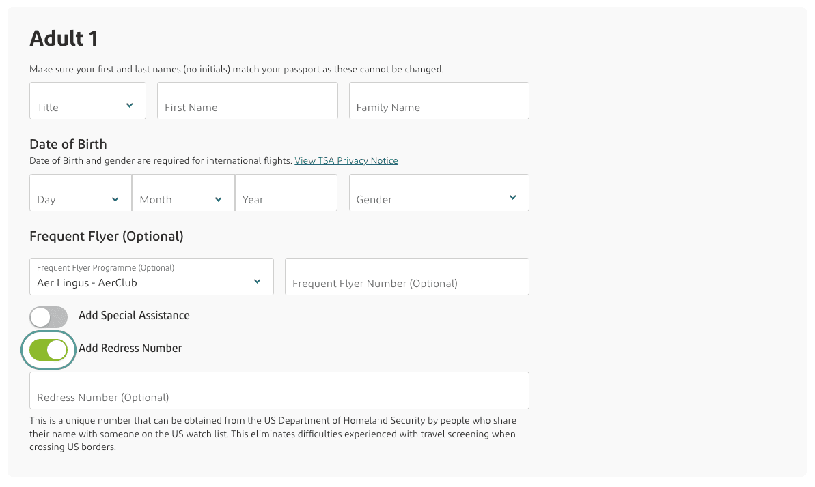This screenshot has height=487, width=815.
Task: Change the Aer Lingus - AerClub programme selection
Action: pos(152,276)
